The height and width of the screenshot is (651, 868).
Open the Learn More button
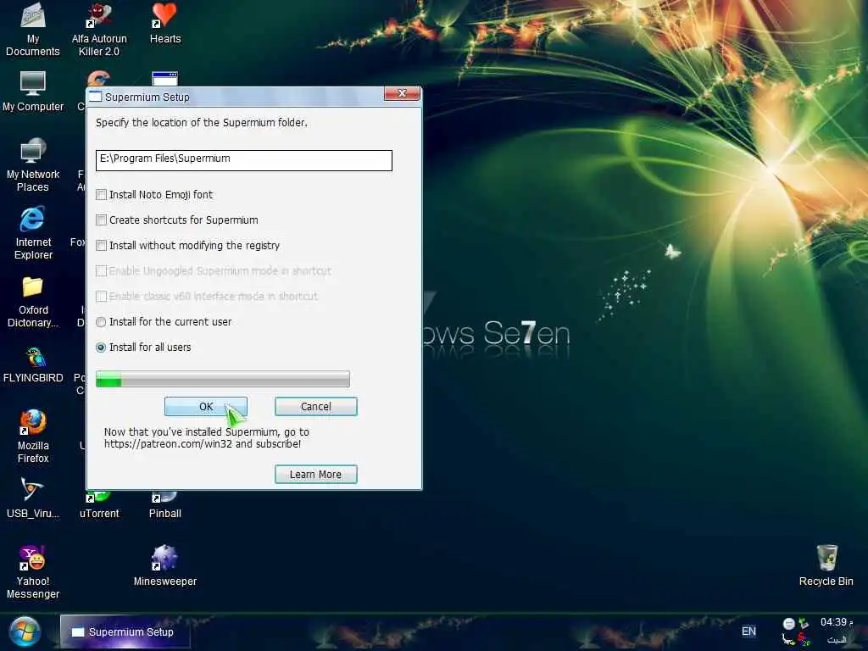316,475
